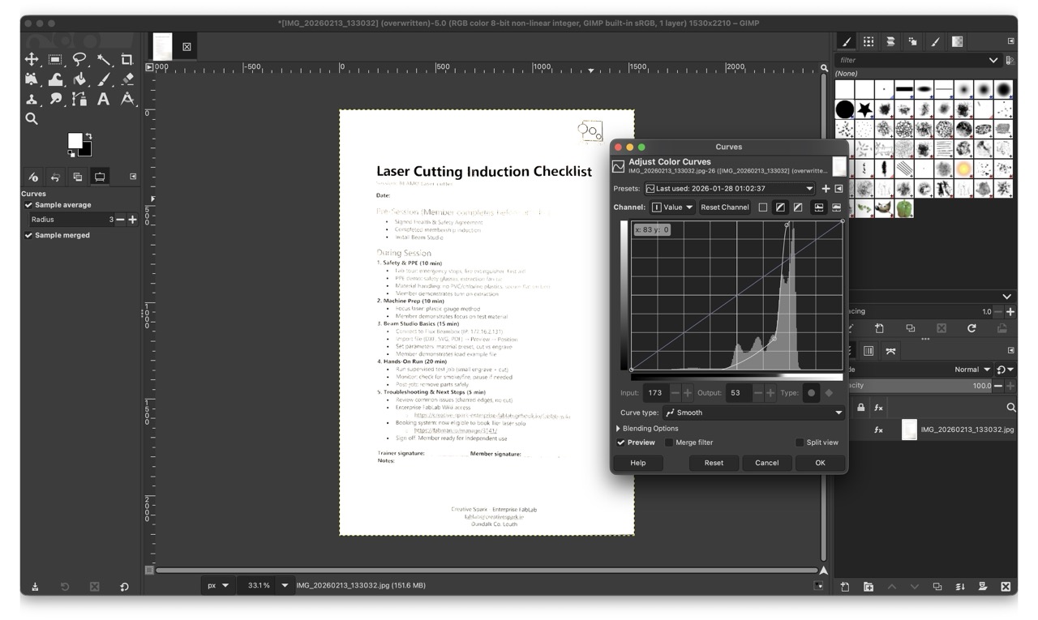Toggle the Sample merged checkbox
The height and width of the screenshot is (620, 1038).
coord(29,235)
